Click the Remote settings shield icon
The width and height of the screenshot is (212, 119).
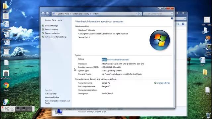coord(43,29)
